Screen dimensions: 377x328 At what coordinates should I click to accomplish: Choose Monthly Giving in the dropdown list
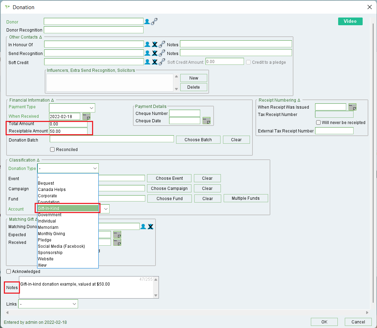click(51, 234)
